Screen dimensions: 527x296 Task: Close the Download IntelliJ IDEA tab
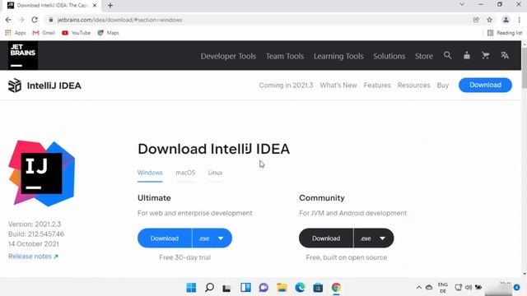coord(95,6)
